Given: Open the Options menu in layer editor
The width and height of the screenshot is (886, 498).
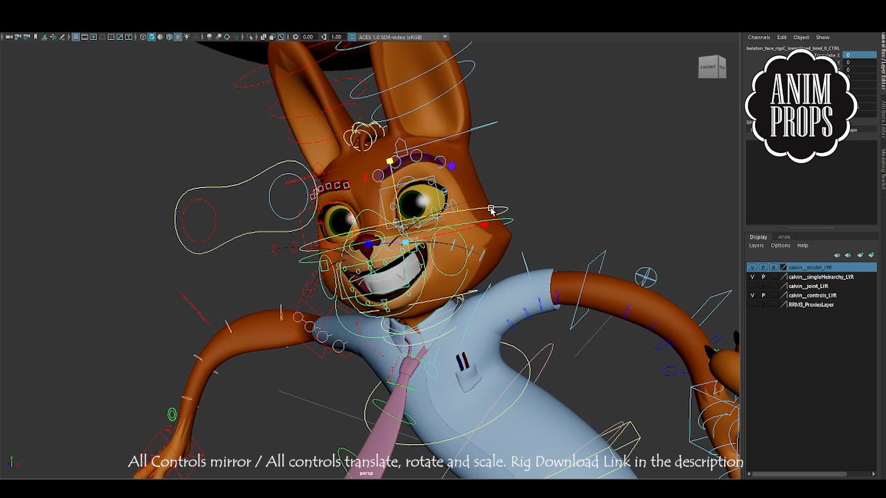Looking at the screenshot, I should [780, 246].
